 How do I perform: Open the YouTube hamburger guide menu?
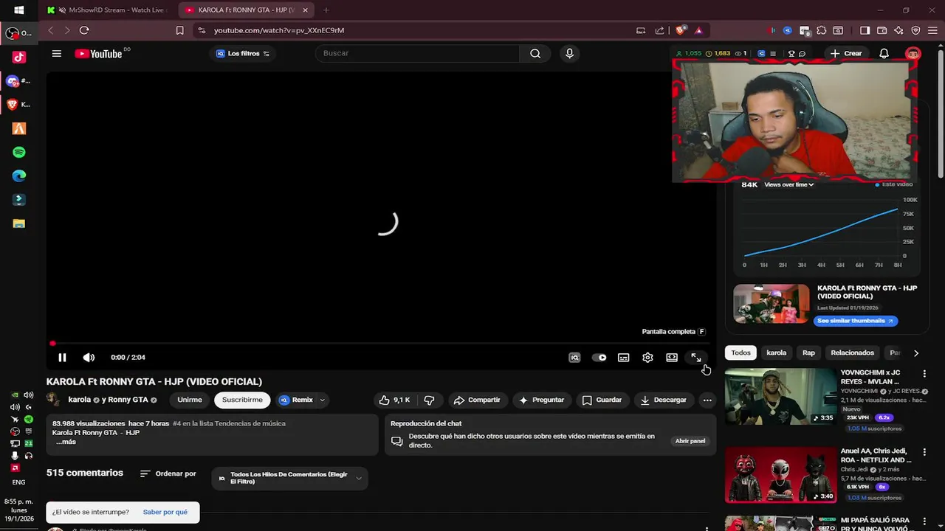point(56,53)
